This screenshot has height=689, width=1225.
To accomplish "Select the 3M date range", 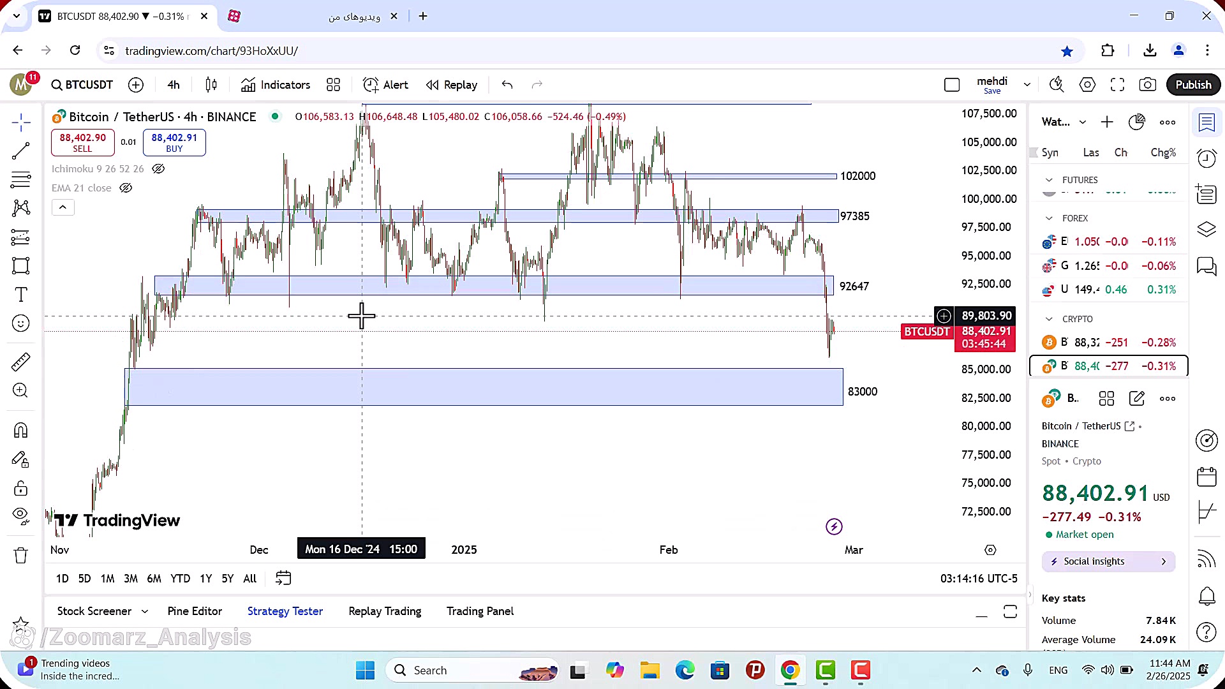I will [131, 579].
